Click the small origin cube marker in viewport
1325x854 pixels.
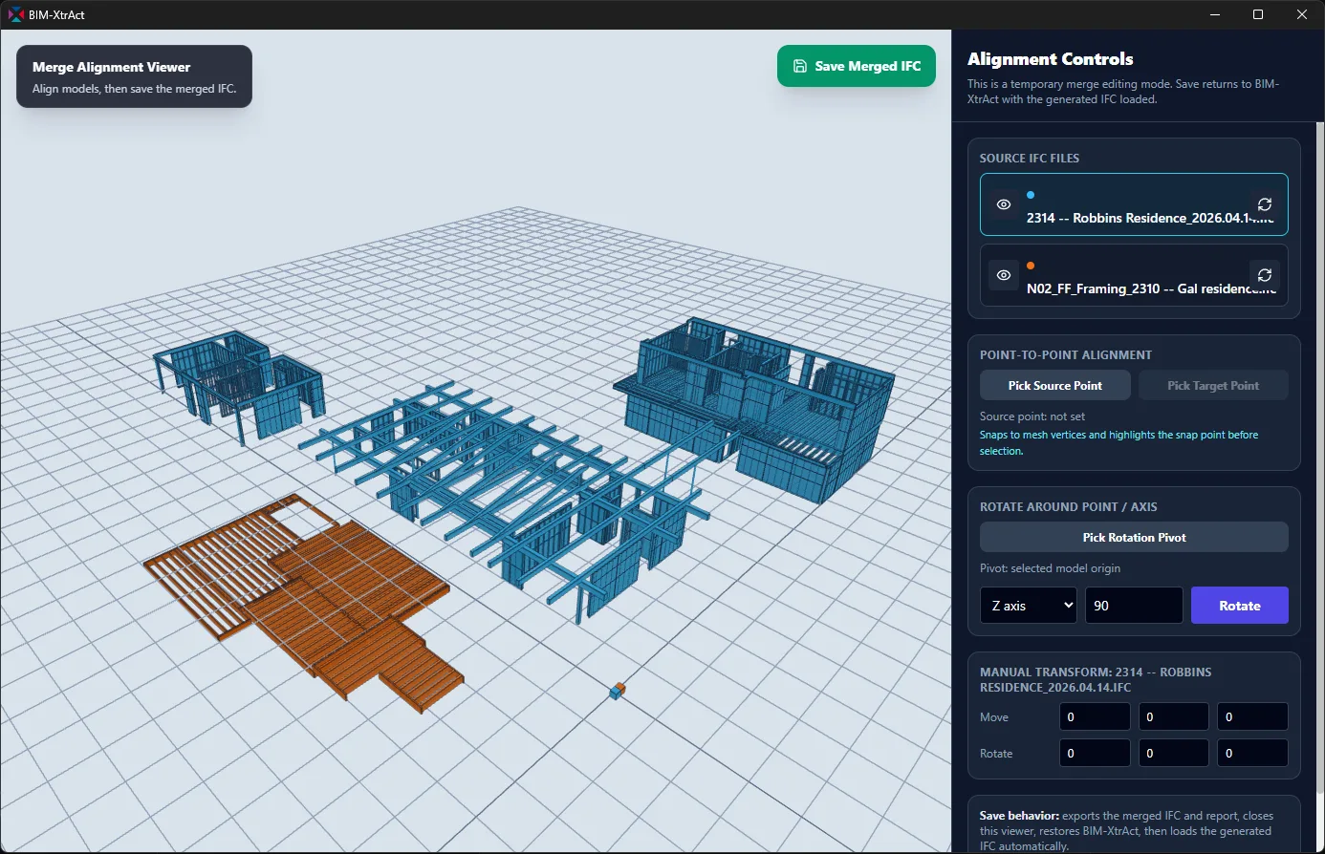point(618,691)
